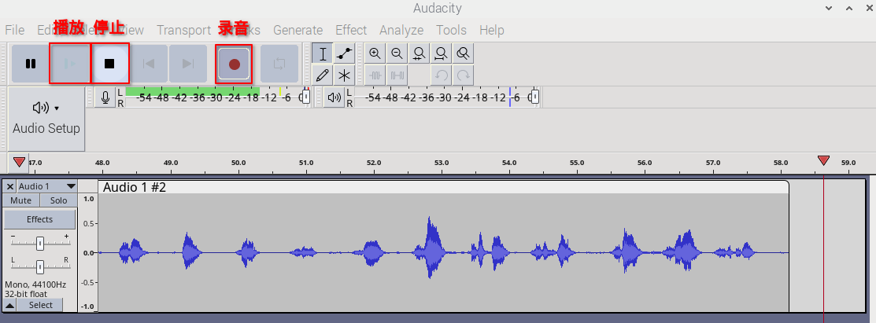
Task: Skip to end of track
Action: [187, 64]
